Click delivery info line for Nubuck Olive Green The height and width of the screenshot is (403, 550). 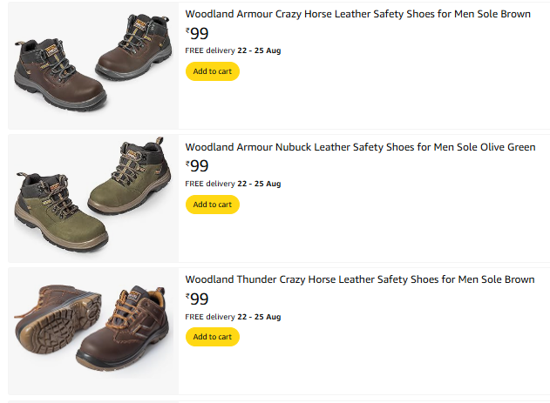233,184
